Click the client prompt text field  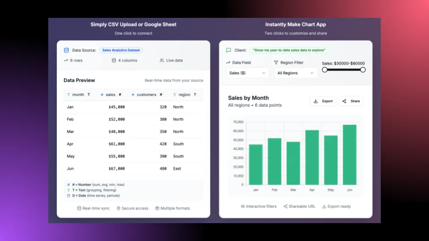tap(288, 50)
